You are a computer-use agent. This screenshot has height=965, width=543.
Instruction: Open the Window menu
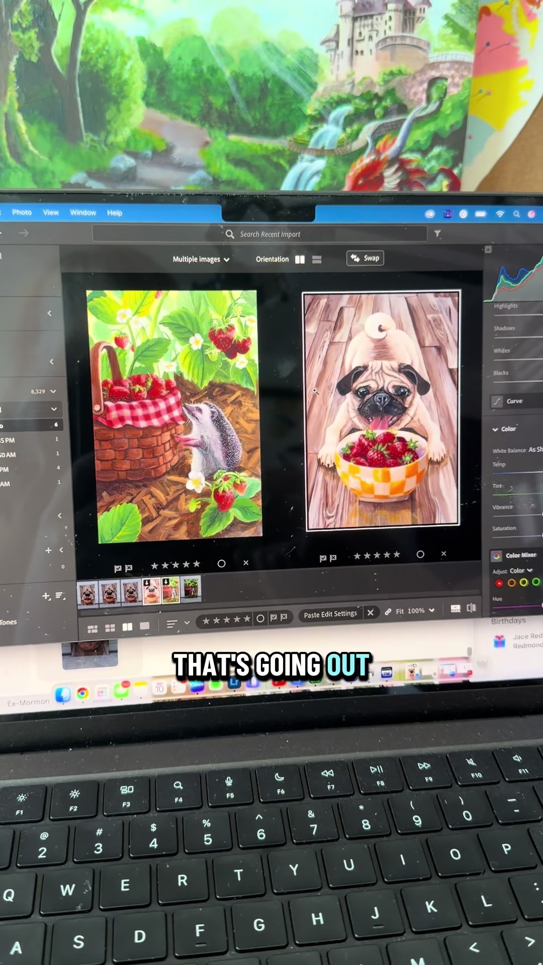(x=83, y=213)
